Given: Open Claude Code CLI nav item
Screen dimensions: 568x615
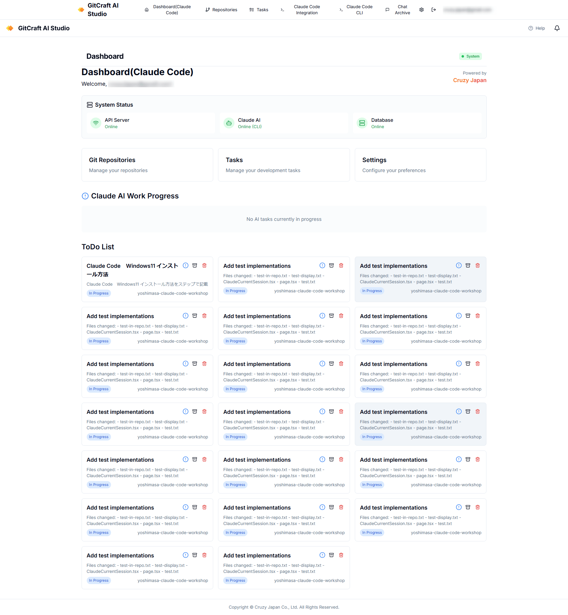Looking at the screenshot, I should click(x=356, y=10).
